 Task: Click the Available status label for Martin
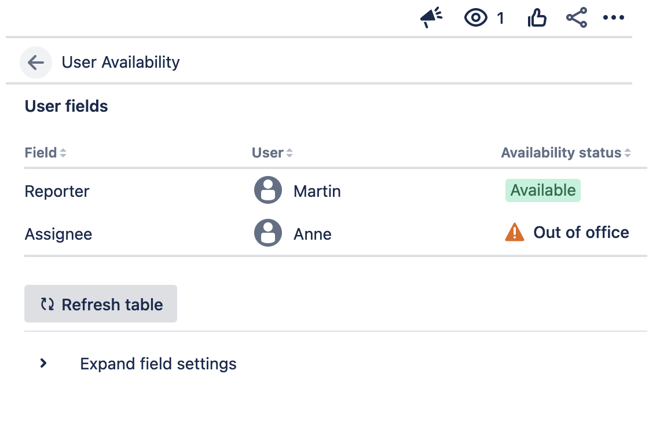pyautogui.click(x=542, y=190)
